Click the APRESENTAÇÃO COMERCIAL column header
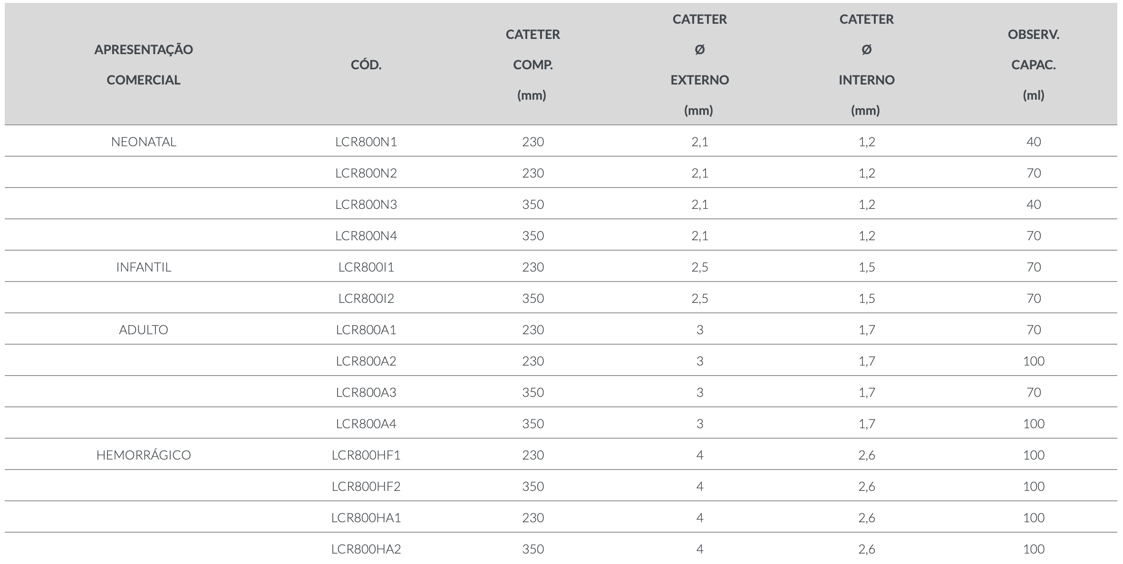 click(144, 65)
